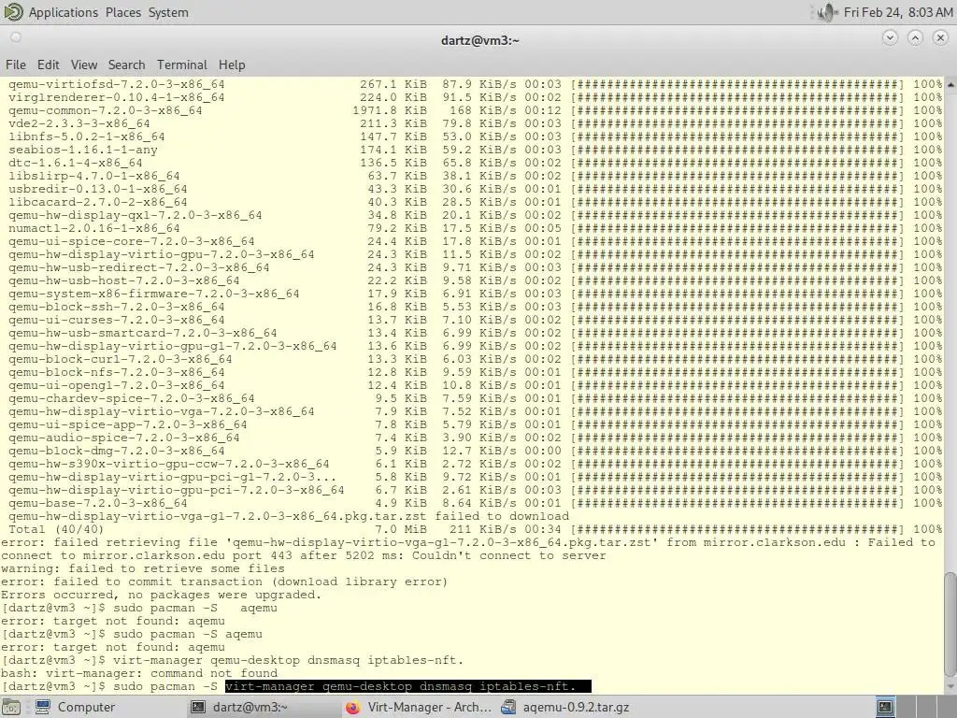Viewport: 957px width, 718px height.
Task: Select the first workspace in switcher
Action: 886,707
